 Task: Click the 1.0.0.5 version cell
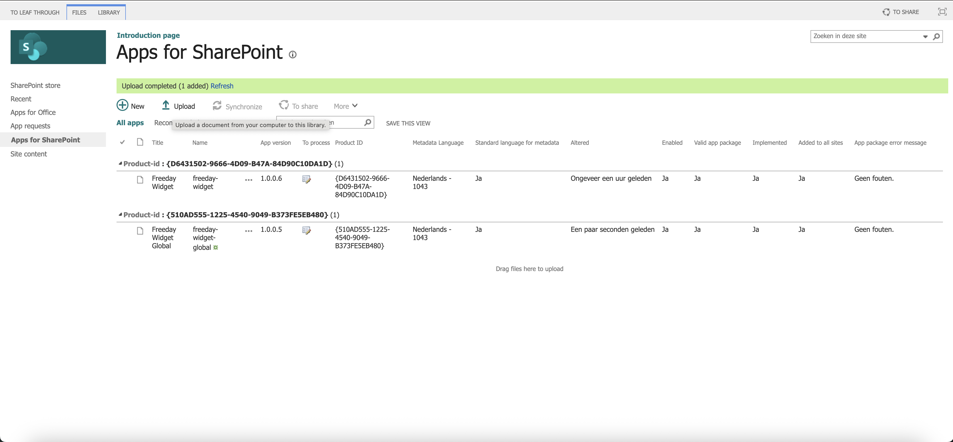pos(271,229)
